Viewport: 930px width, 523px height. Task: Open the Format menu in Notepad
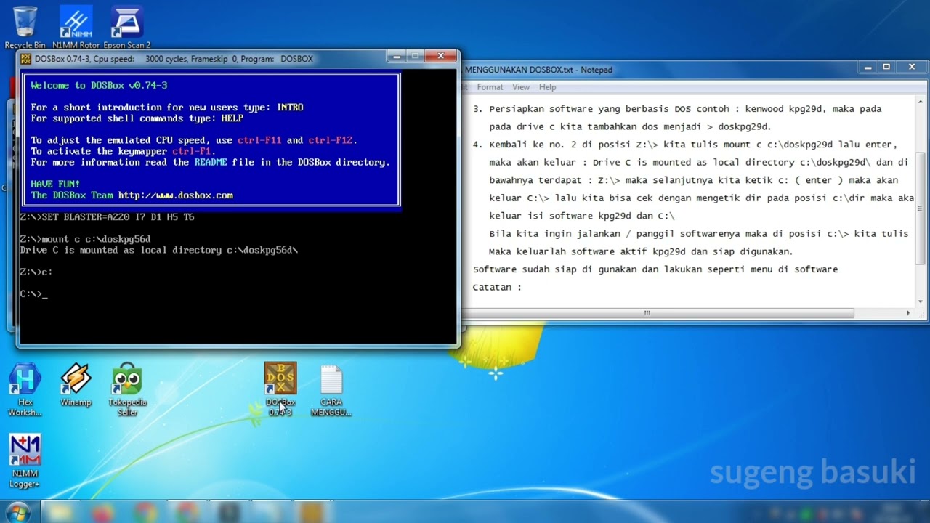pos(490,87)
